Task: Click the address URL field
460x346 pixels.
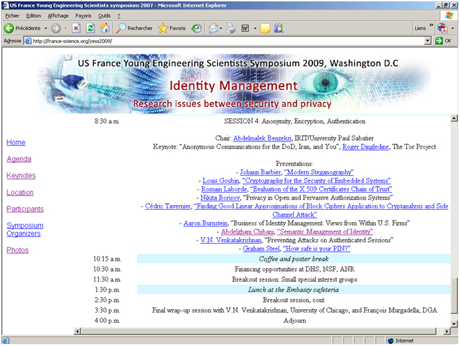Action: (228, 41)
